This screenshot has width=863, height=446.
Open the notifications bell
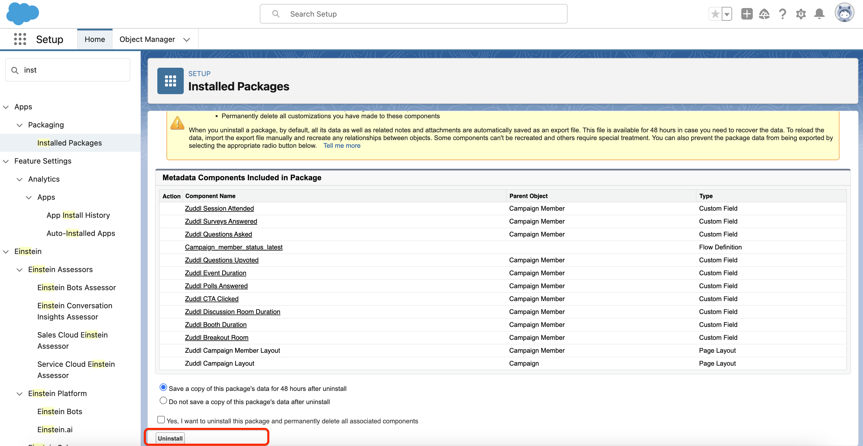coord(819,14)
